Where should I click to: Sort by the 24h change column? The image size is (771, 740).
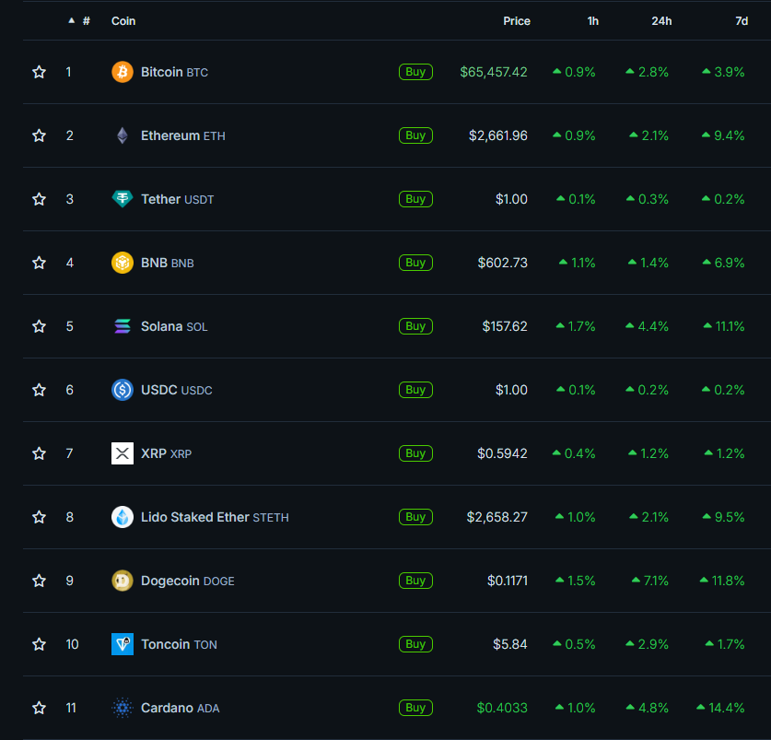(661, 20)
